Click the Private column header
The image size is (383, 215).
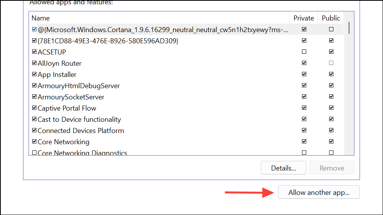coord(304,18)
